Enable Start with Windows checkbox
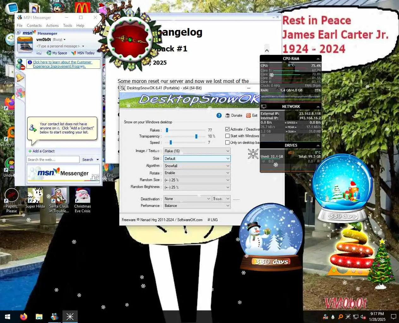Screen dimensions: 399x323 pyautogui.click(x=227, y=136)
